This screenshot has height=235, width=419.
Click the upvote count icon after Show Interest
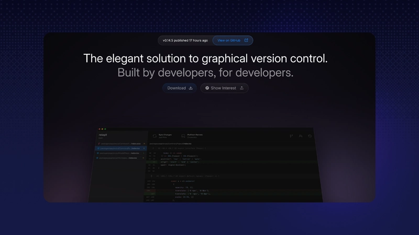[241, 88]
